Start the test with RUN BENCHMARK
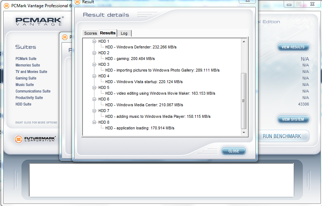 (x=282, y=136)
